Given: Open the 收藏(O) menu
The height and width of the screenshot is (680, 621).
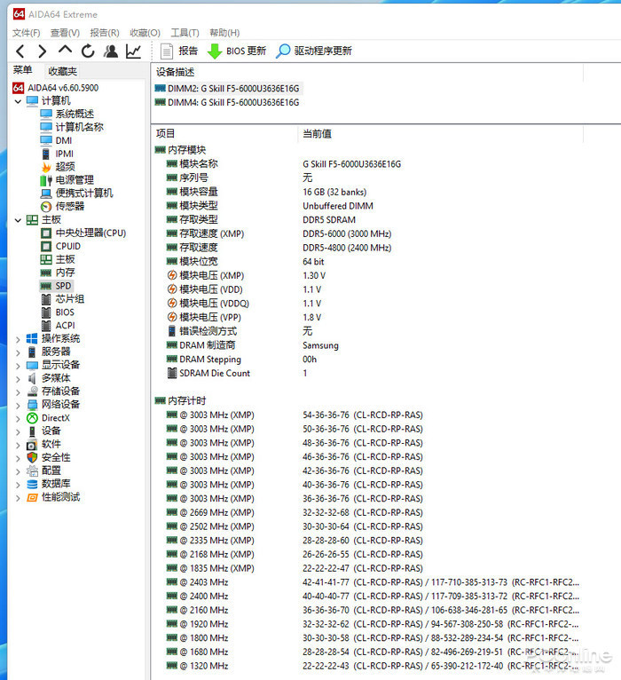Looking at the screenshot, I should tap(145, 33).
